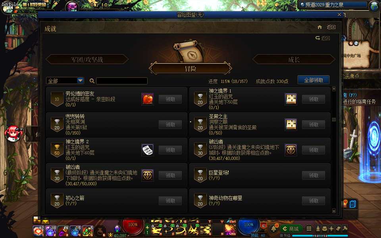The image size is (381, 238).
Task: Switch to the 军团/攻坚战 tab
Action: pos(87,59)
